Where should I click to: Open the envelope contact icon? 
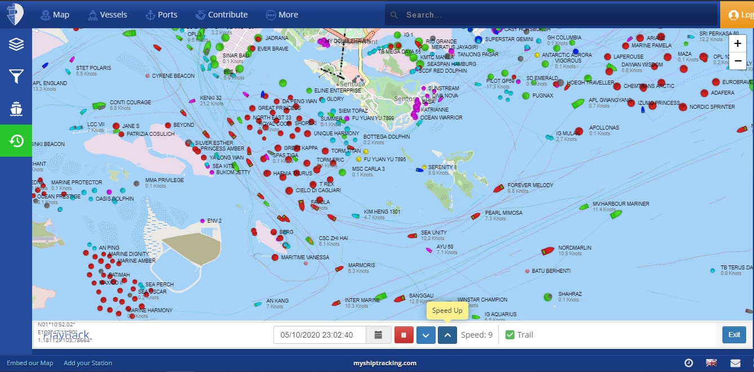coord(735,363)
